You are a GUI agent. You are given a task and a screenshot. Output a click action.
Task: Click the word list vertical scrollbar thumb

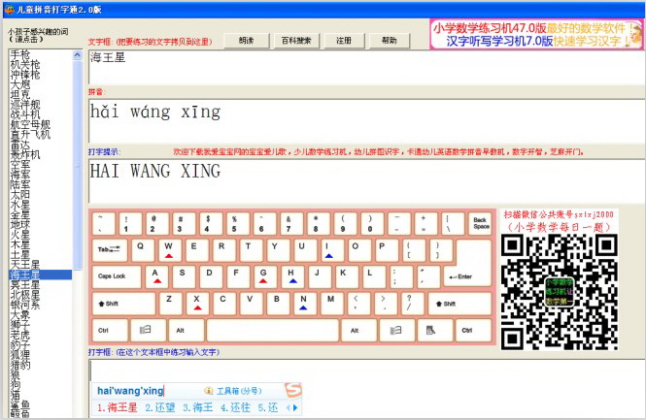click(x=78, y=165)
